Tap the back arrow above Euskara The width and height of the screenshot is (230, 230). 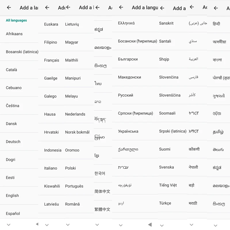pos(47,8)
